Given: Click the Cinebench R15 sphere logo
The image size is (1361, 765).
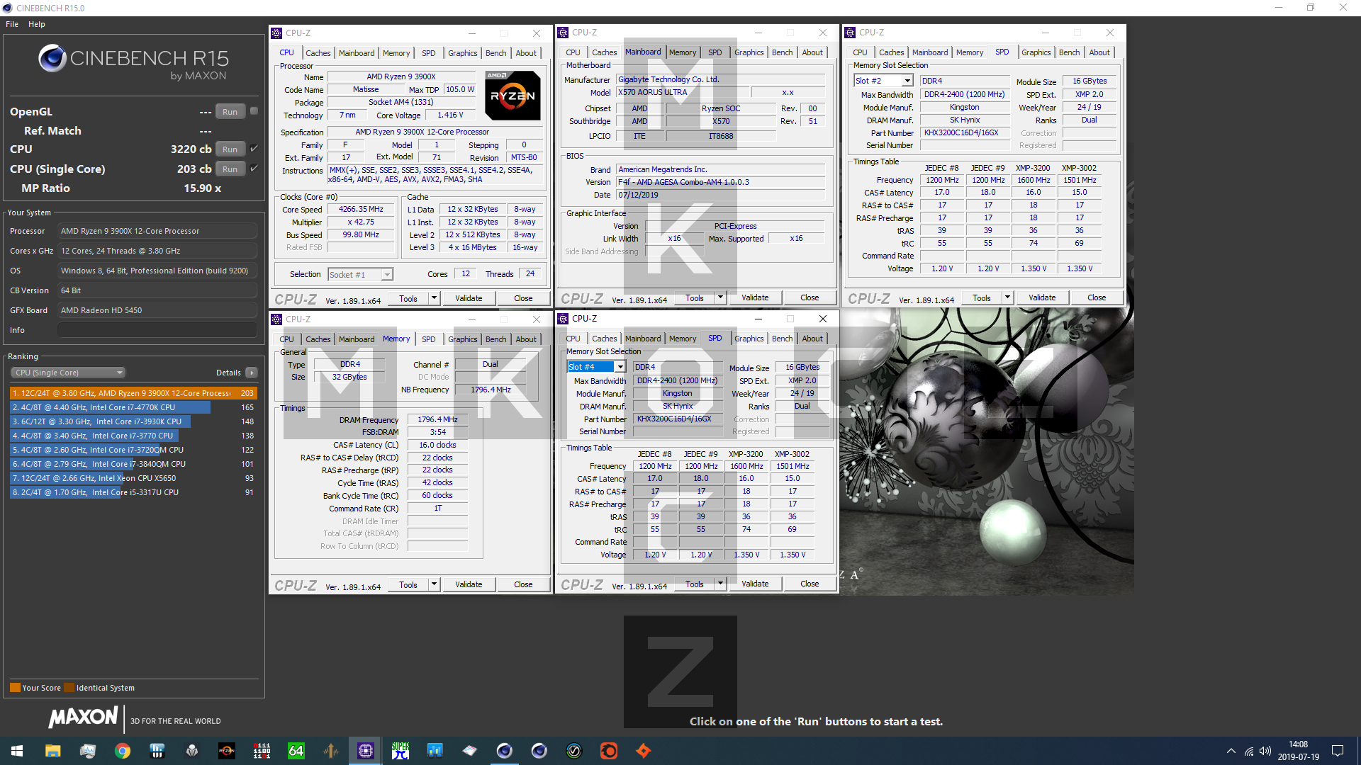Looking at the screenshot, I should 52,58.
